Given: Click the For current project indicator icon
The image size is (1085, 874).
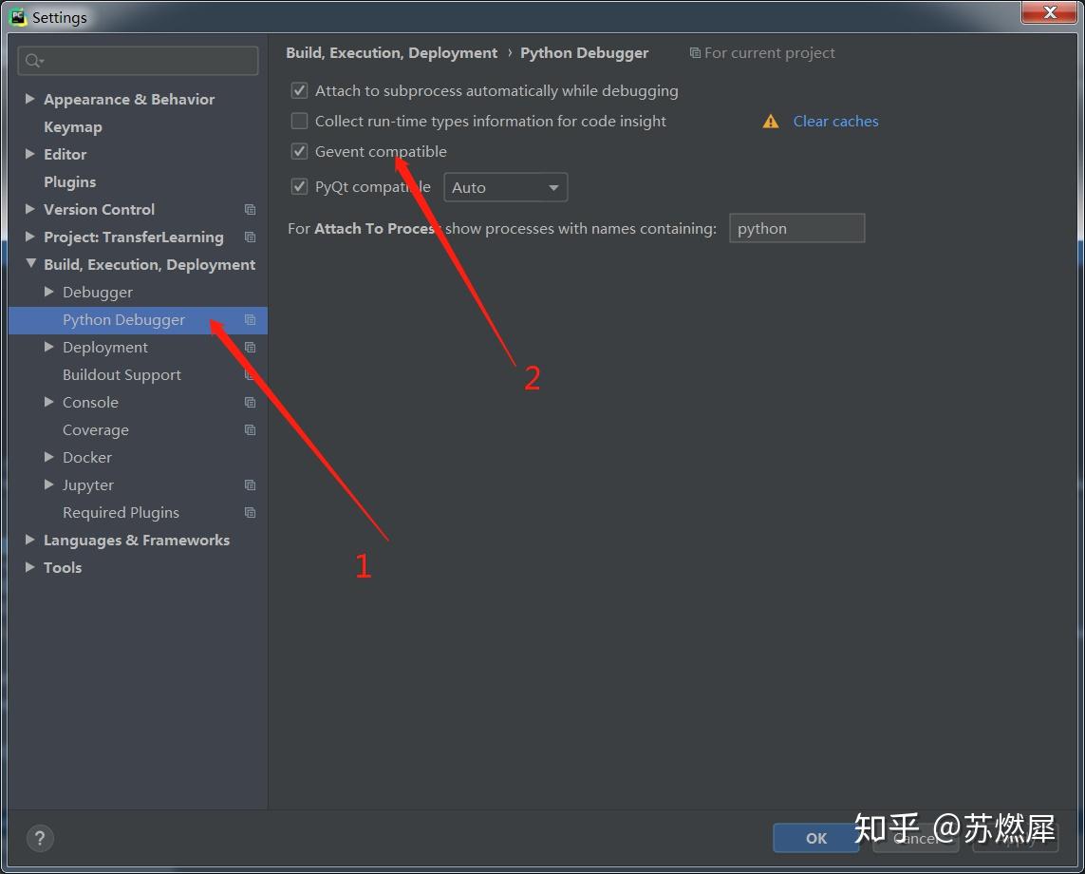Looking at the screenshot, I should pos(694,52).
